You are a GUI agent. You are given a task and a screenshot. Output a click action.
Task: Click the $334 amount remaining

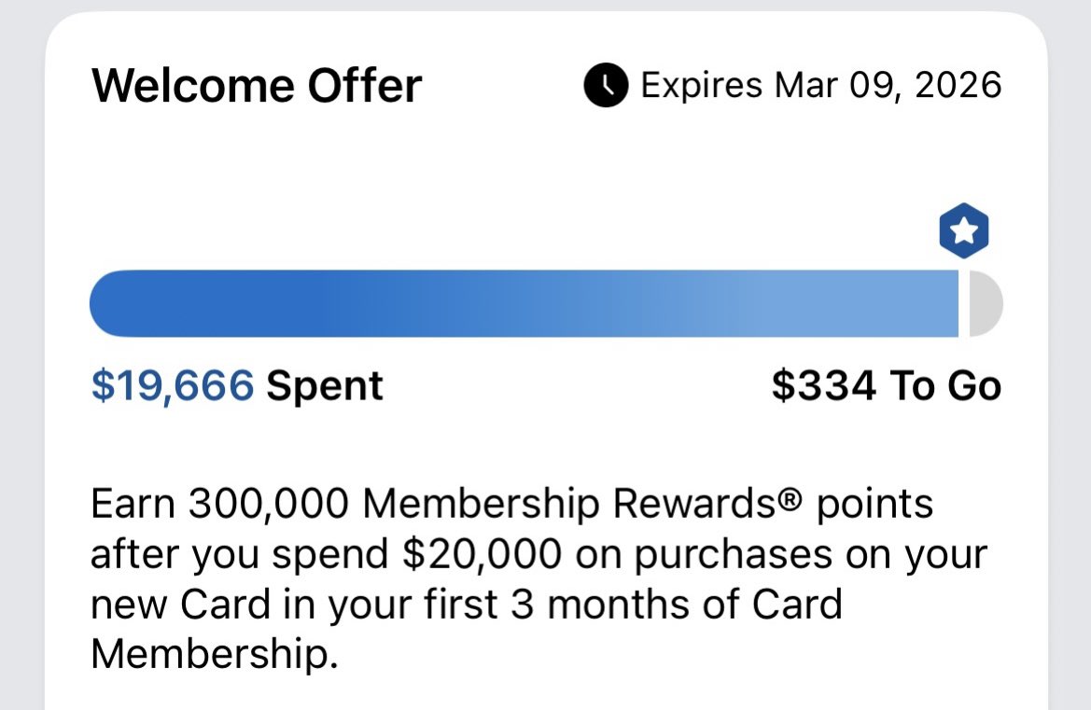(x=824, y=385)
